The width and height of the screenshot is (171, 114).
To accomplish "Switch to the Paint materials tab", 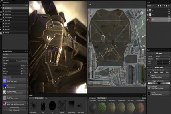I will pos(92,98).
